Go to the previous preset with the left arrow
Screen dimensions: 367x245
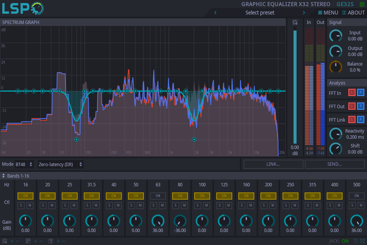tap(215, 13)
